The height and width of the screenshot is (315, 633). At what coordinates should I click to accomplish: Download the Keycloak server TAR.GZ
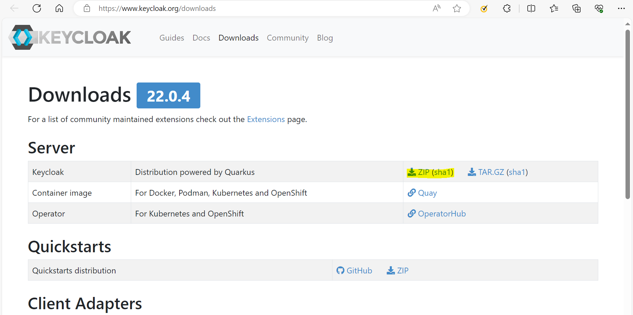tap(491, 172)
